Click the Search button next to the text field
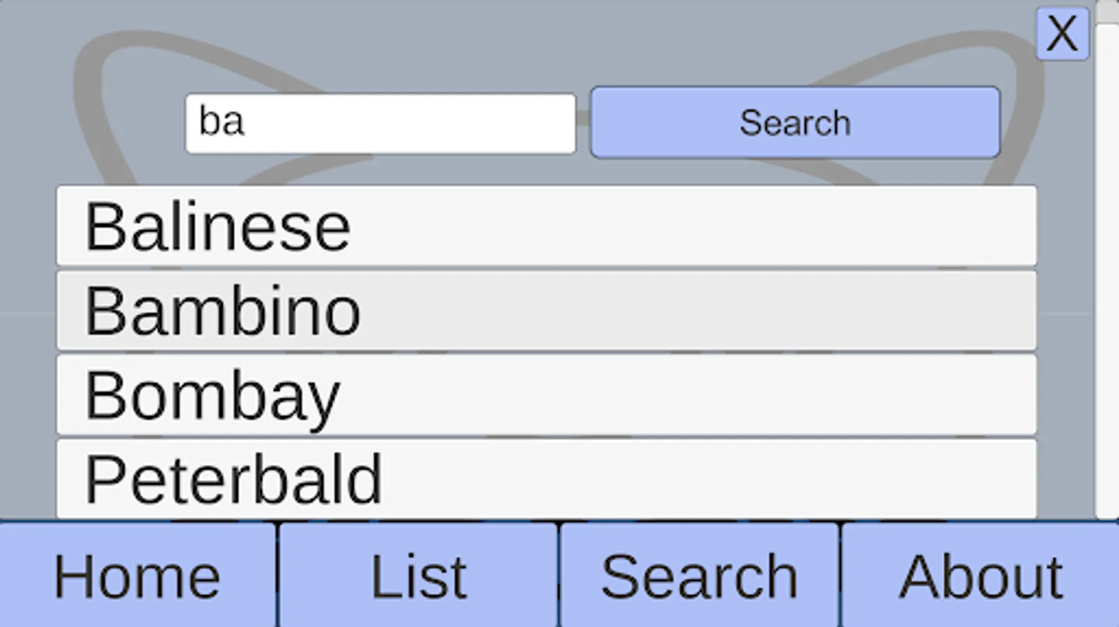 click(794, 122)
